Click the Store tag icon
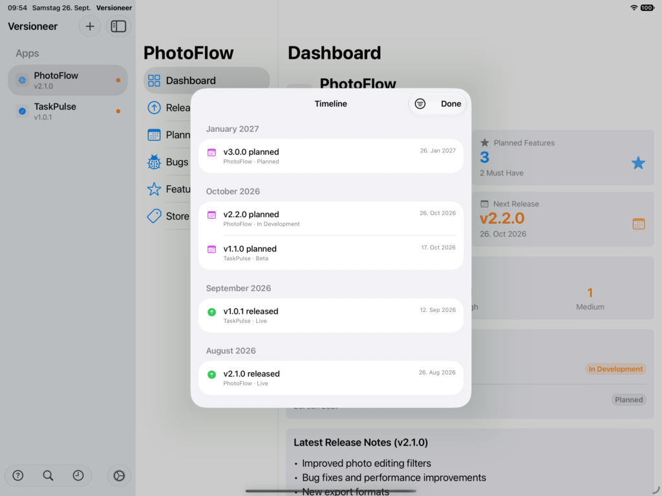 [154, 216]
